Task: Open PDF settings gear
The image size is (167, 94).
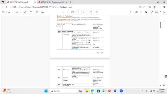Action: coord(156,12)
